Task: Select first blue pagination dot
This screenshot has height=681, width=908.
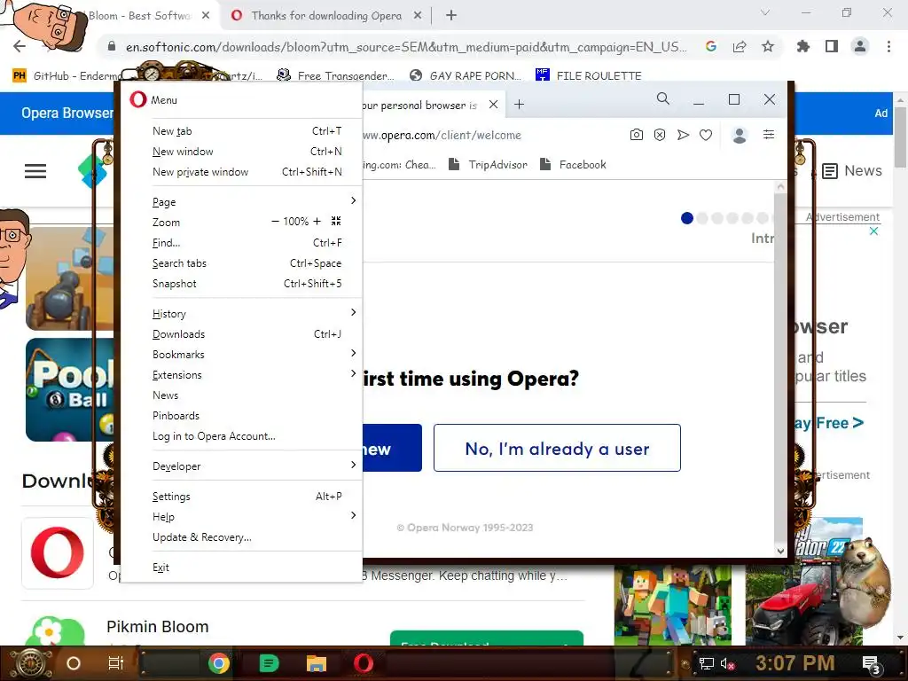Action: 687,218
